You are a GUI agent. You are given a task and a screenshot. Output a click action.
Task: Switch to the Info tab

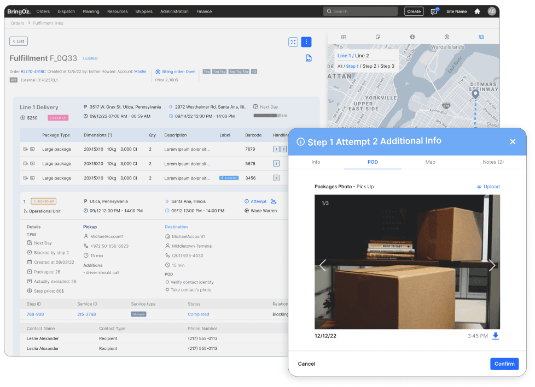click(316, 162)
